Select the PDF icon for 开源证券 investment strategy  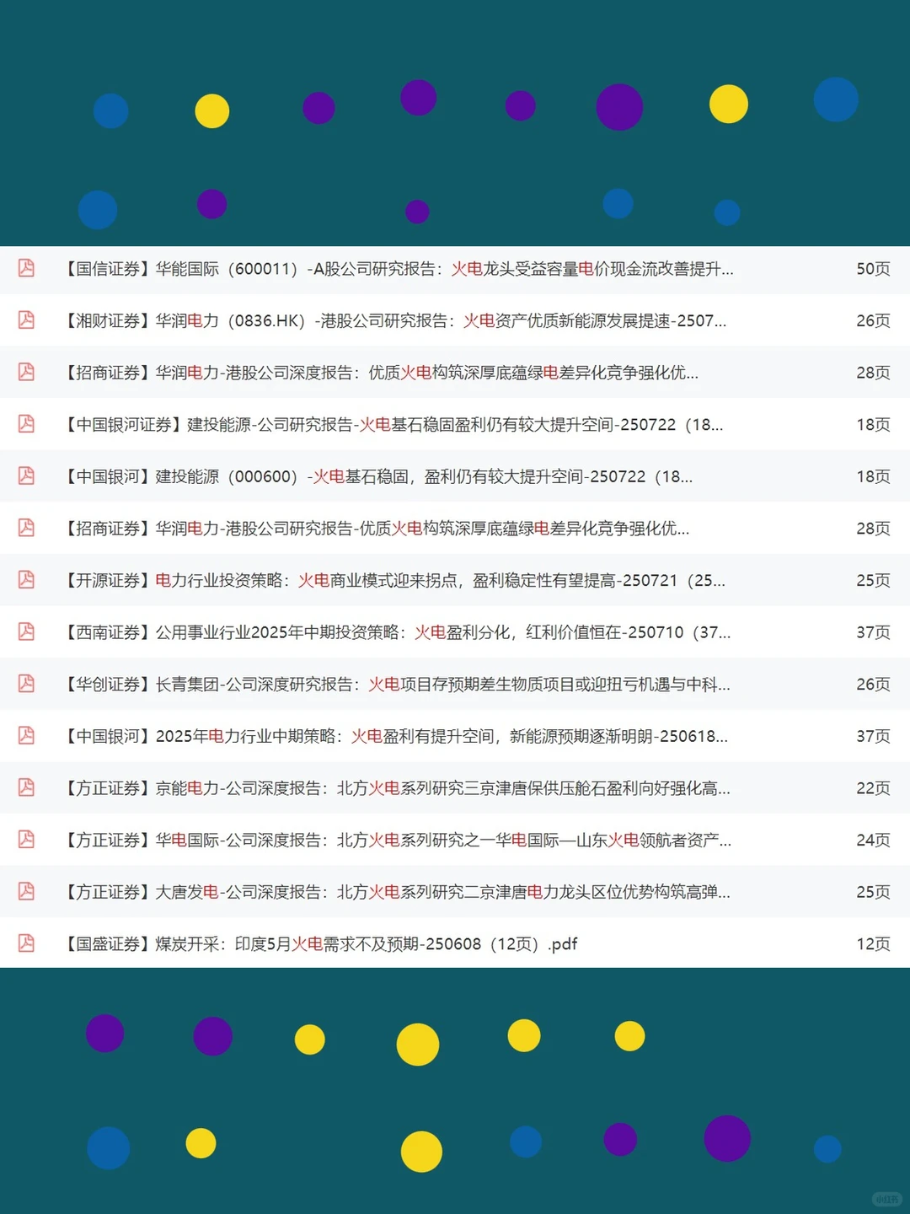point(26,580)
